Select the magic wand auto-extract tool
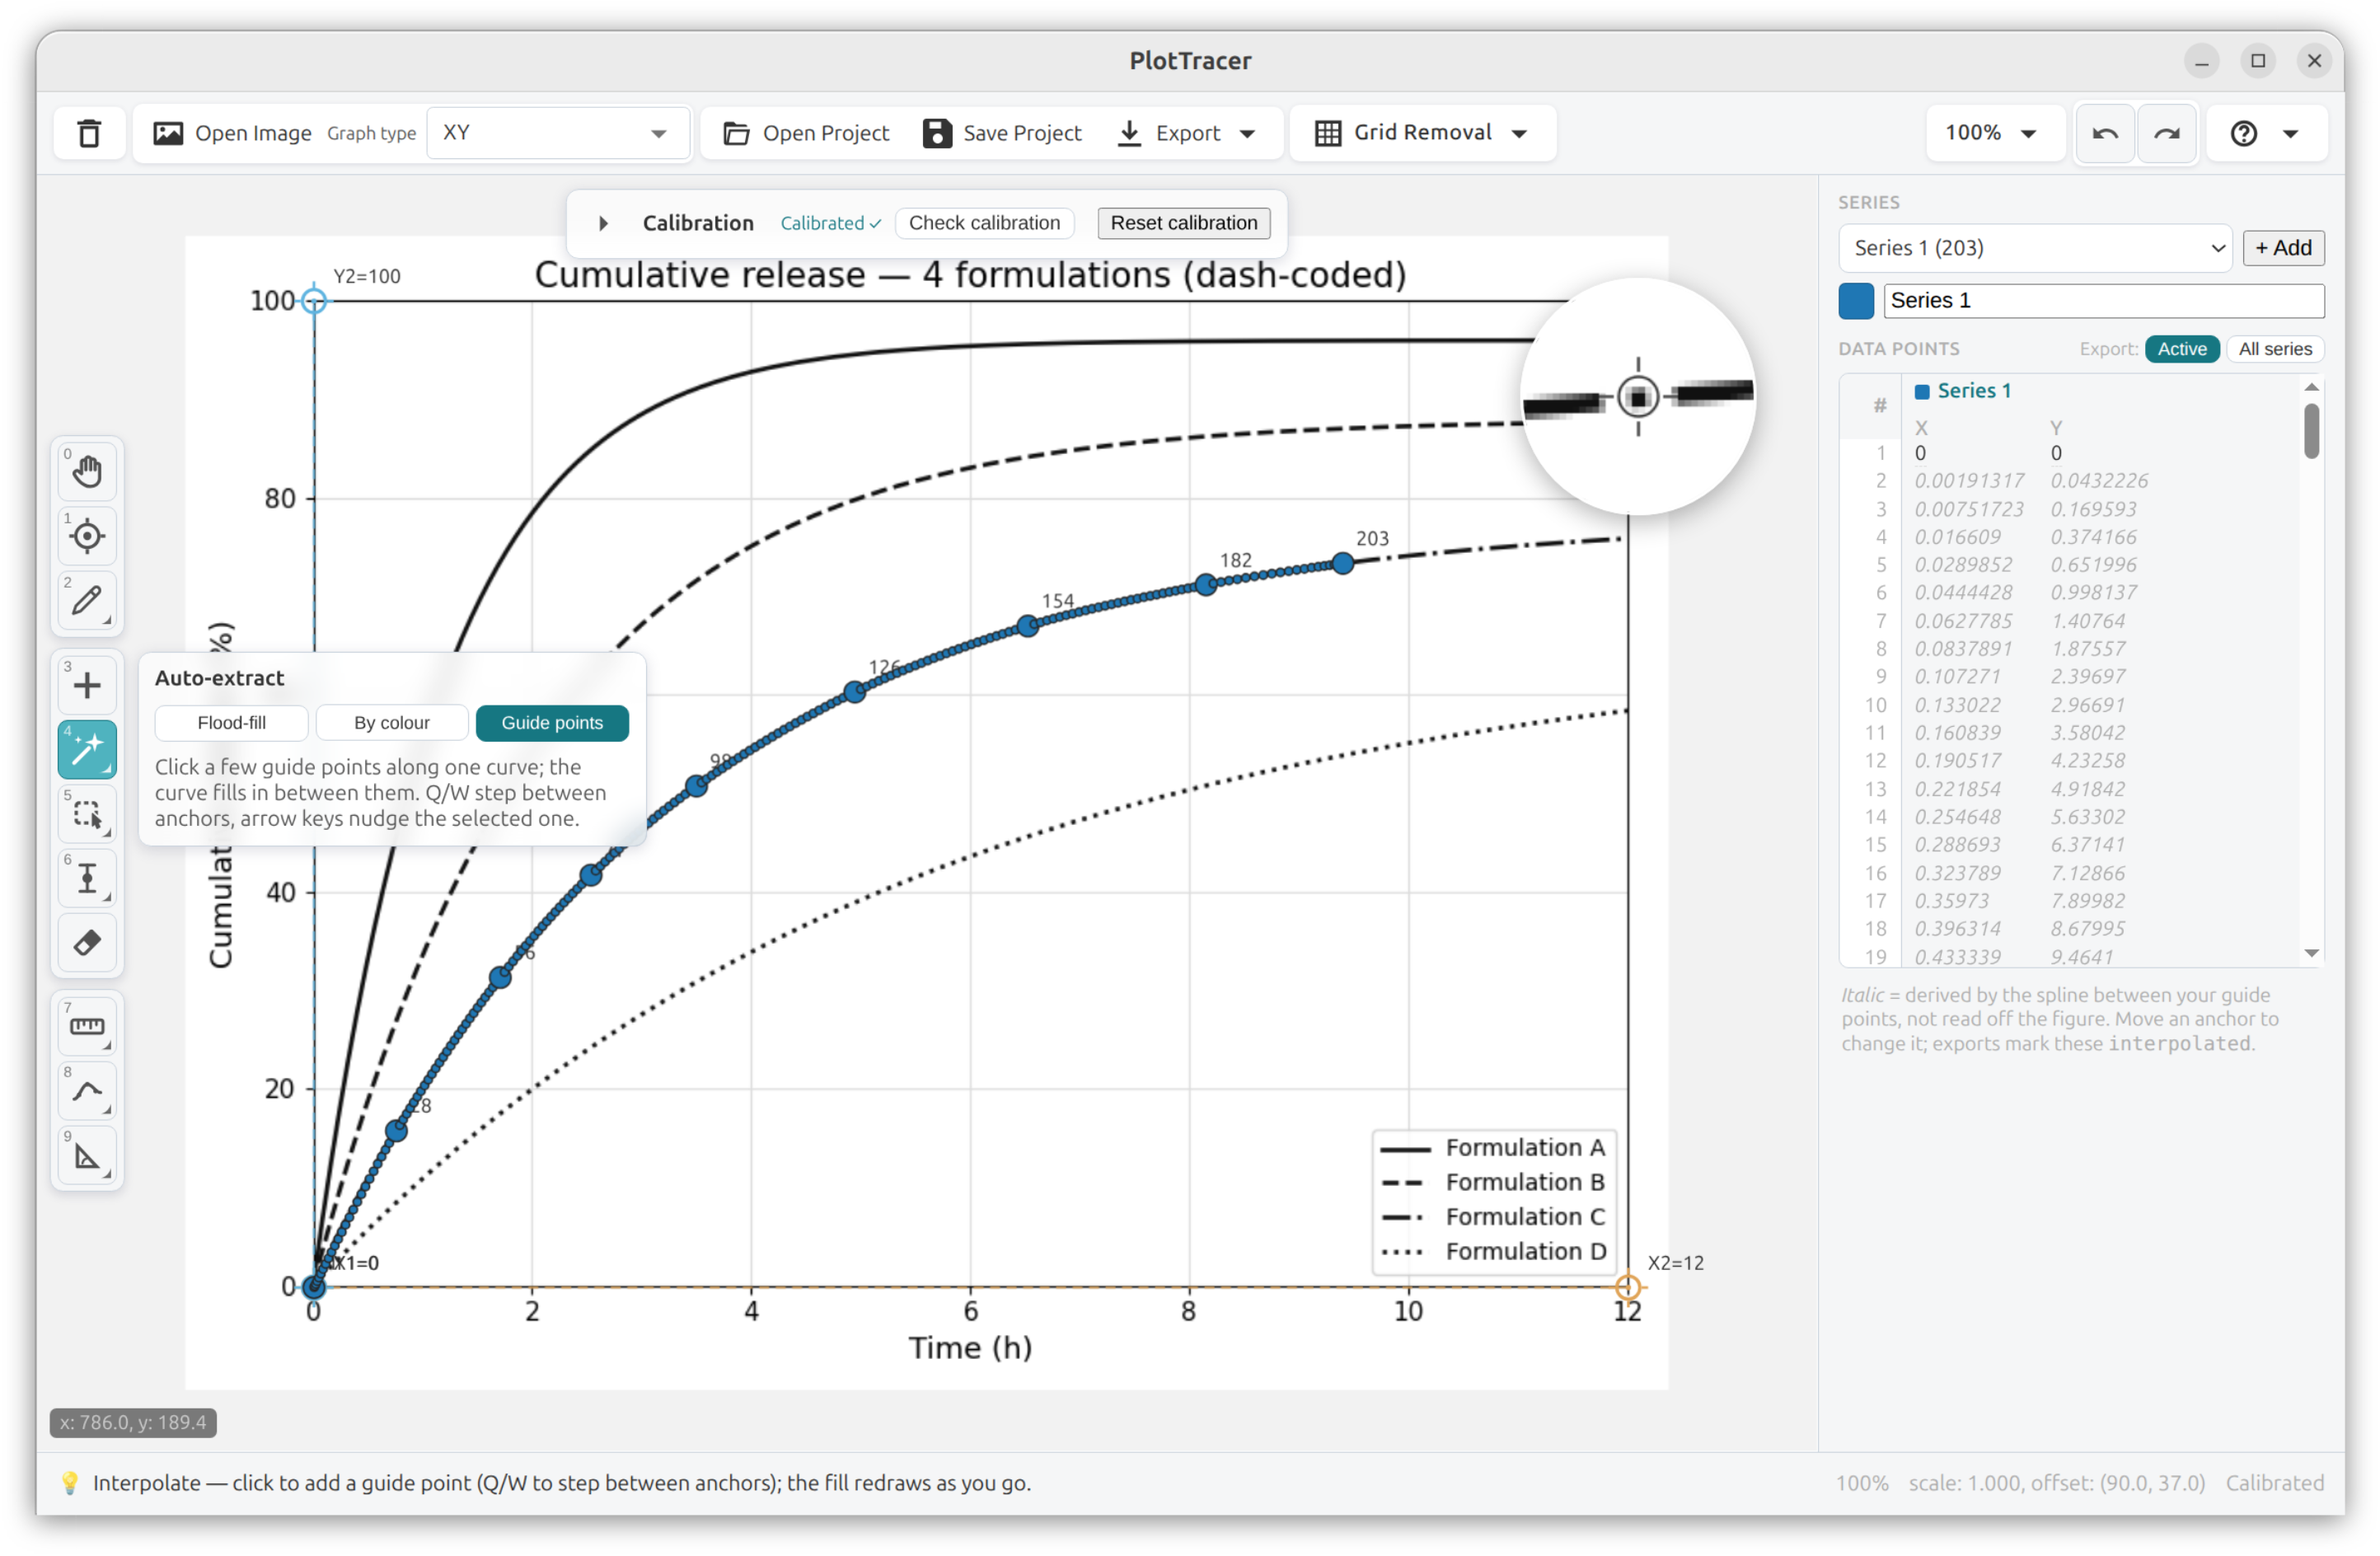Viewport: 2380px width, 1556px height. tap(87, 749)
